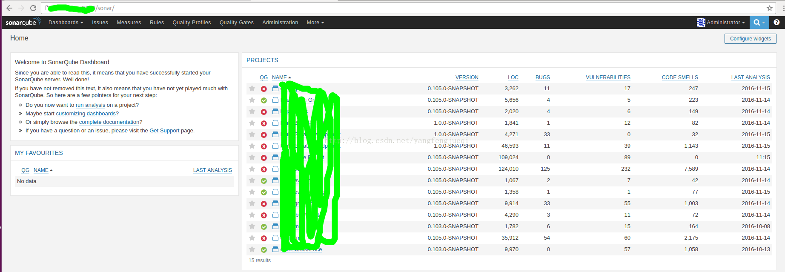
Task: Open the More dropdown menu
Action: (315, 23)
